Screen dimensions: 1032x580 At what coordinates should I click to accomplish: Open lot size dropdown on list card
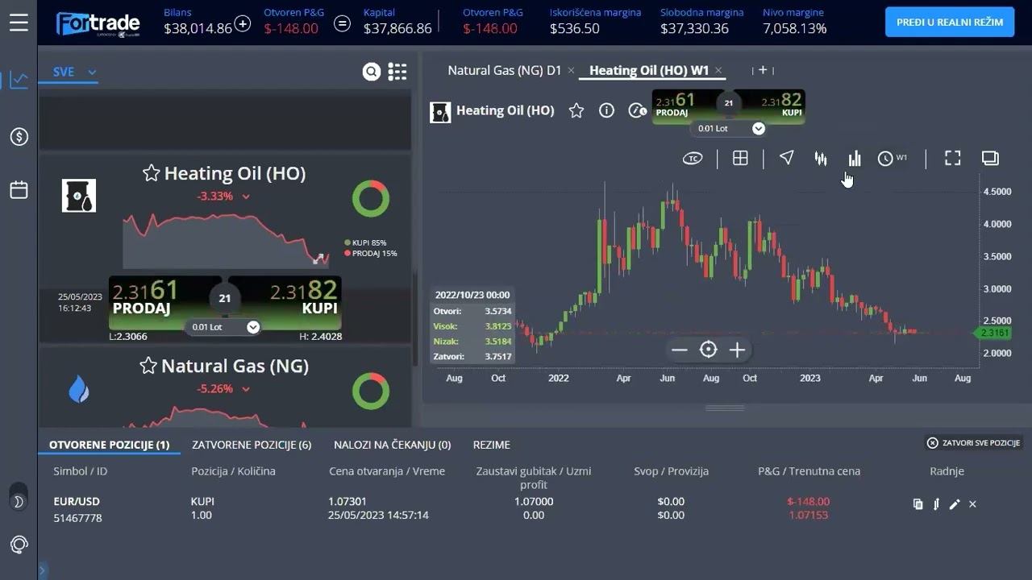tap(253, 327)
